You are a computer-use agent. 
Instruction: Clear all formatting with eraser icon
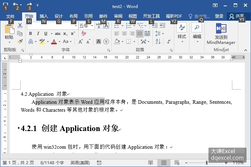84,34
